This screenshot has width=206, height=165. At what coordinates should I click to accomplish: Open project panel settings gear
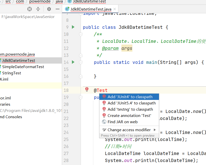49,9
